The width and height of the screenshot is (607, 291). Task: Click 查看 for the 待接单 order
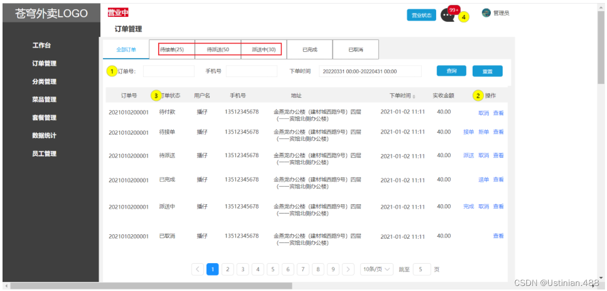[x=498, y=132]
